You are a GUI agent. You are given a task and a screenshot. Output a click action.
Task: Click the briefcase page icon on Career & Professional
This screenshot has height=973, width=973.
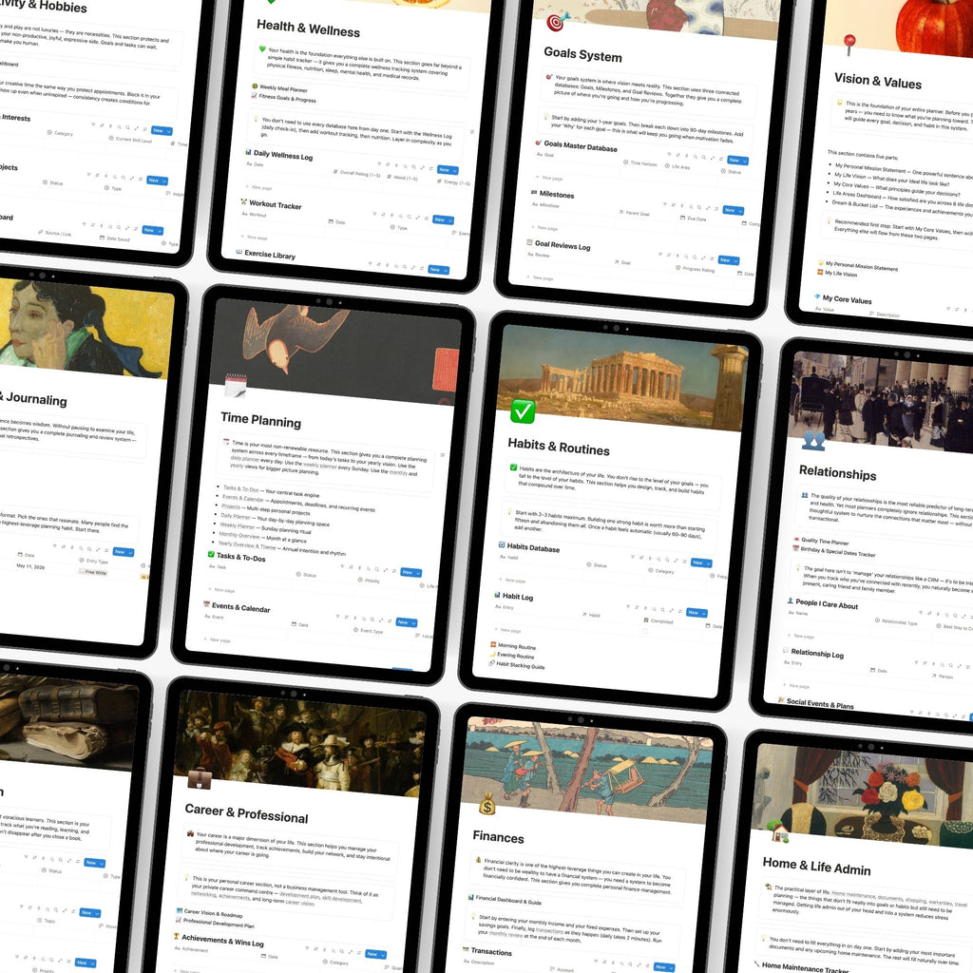pos(200,778)
